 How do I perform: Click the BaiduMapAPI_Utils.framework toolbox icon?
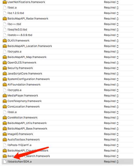(x=5, y=123)
